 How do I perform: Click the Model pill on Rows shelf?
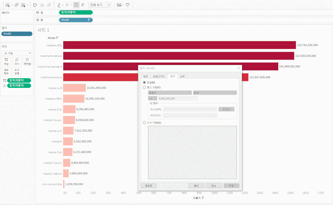point(76,20)
